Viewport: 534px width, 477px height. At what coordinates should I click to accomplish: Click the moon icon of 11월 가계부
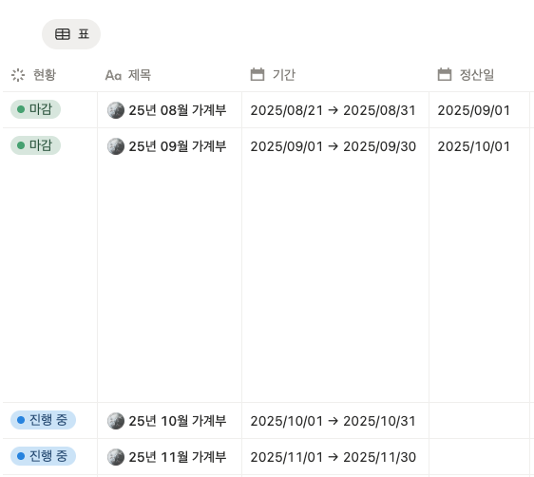coord(116,457)
